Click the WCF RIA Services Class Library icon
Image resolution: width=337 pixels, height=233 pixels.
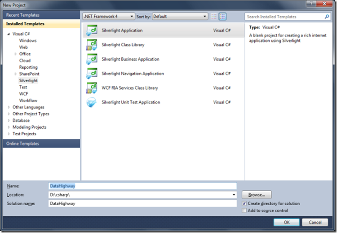click(92, 88)
